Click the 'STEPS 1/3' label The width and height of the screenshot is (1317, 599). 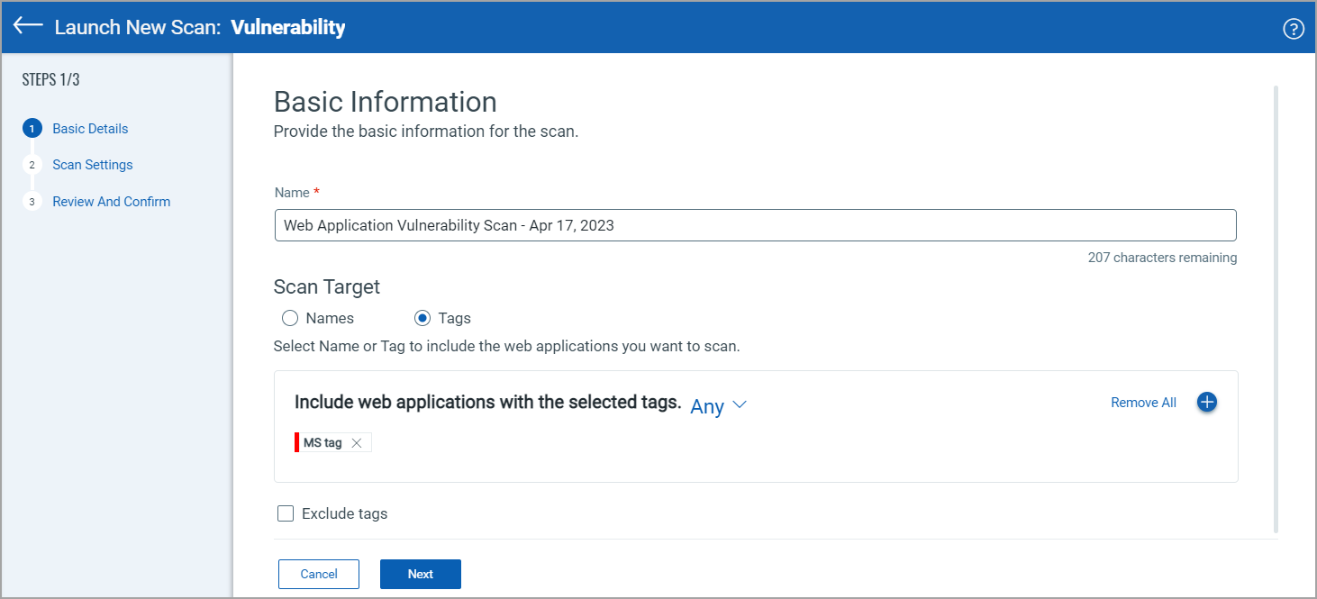51,79
